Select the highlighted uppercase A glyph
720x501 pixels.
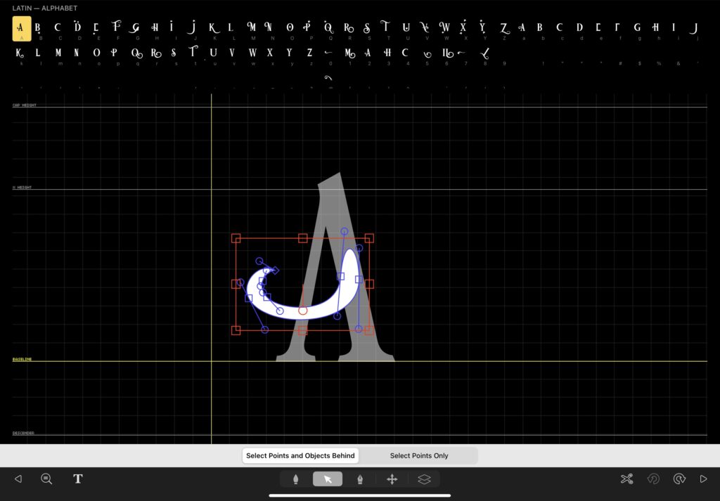coord(21,29)
